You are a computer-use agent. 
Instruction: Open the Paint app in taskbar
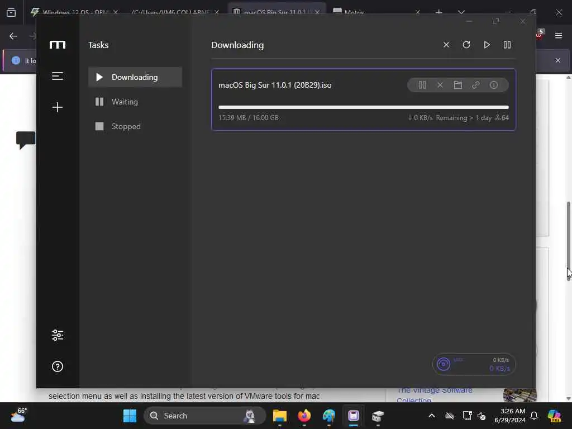tap(328, 416)
